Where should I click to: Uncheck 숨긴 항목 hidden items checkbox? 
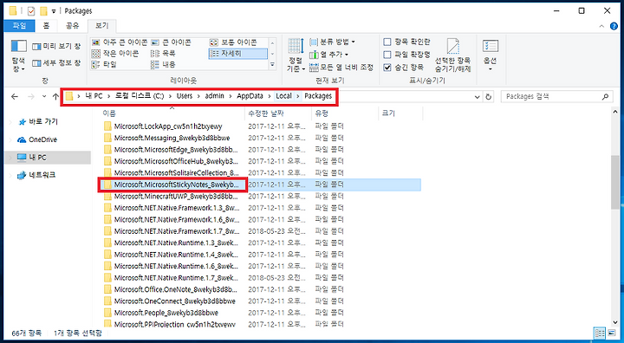point(387,68)
